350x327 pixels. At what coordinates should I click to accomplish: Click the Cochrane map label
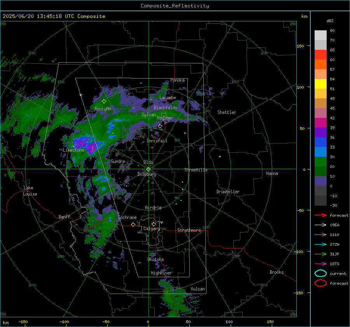[x=127, y=217]
